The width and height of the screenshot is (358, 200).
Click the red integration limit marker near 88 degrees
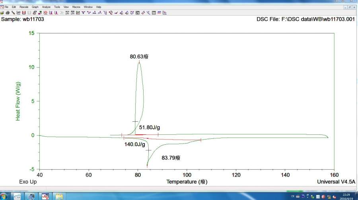pos(158,135)
